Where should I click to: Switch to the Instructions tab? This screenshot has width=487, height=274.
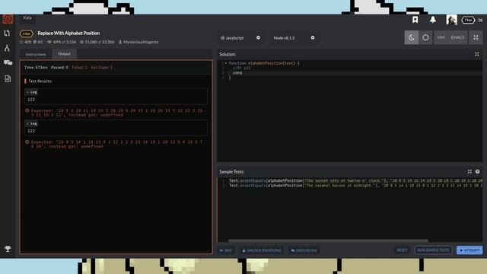pyautogui.click(x=36, y=54)
